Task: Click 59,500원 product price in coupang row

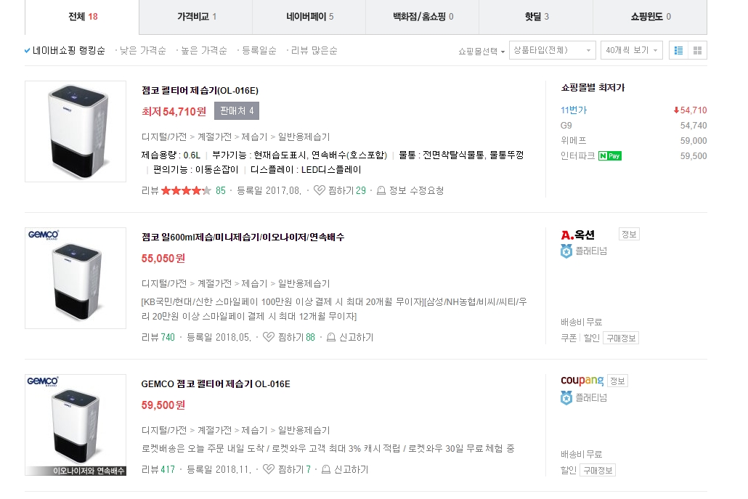Action: [163, 405]
